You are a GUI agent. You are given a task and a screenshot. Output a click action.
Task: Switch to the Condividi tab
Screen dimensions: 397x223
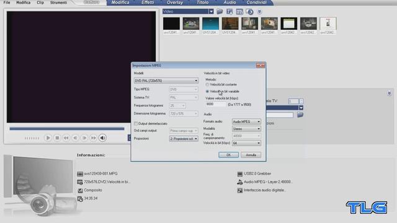[x=256, y=2]
